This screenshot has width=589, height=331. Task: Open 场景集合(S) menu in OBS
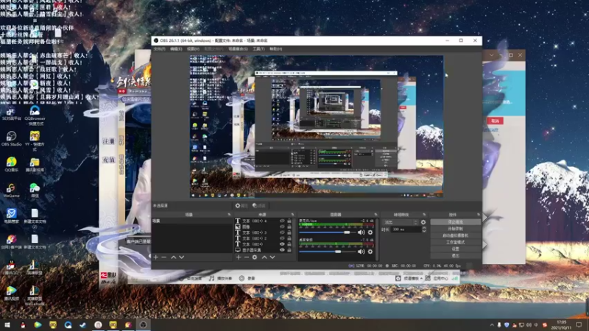pos(238,49)
